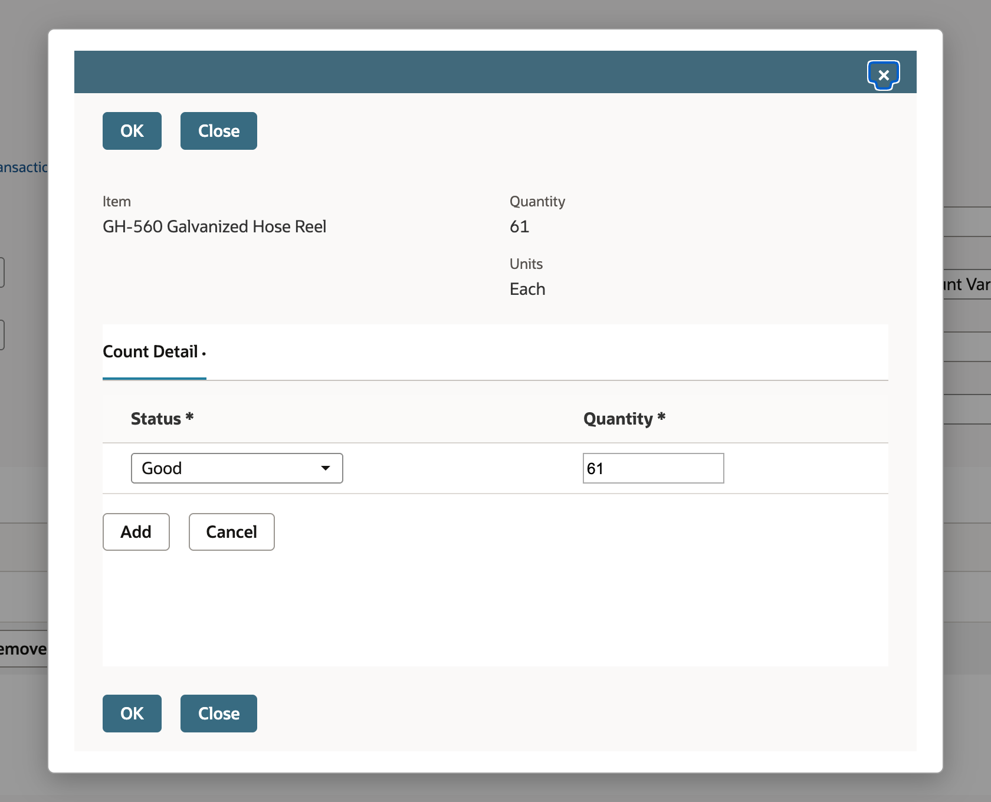Select the Count Detail tab

(x=155, y=352)
